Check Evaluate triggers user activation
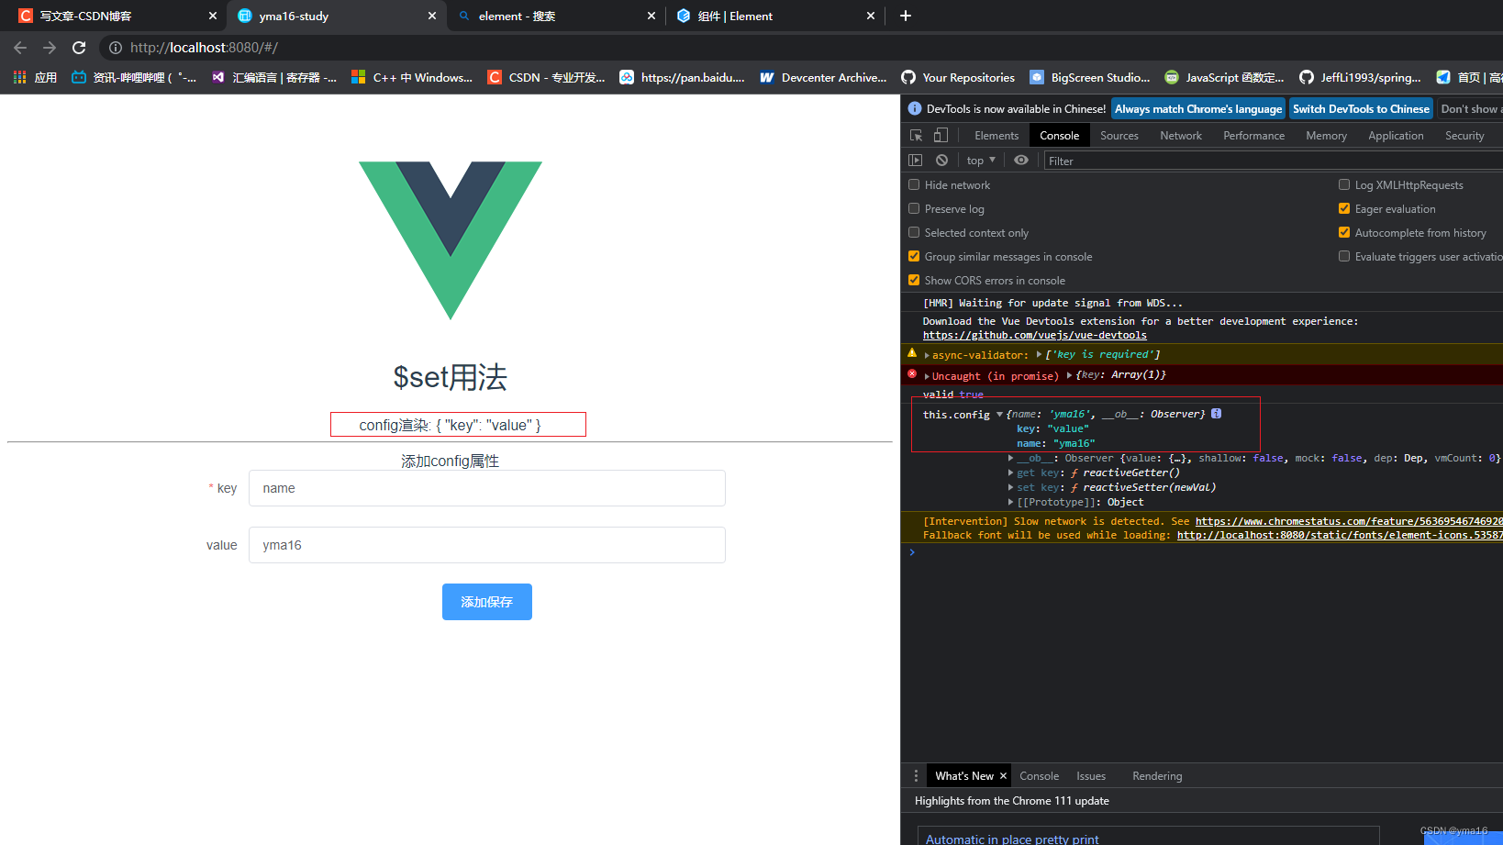The image size is (1503, 845). (x=1344, y=256)
